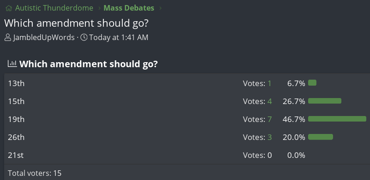Go to the Mass Debates forum
The image size is (370, 180).
tap(129, 8)
